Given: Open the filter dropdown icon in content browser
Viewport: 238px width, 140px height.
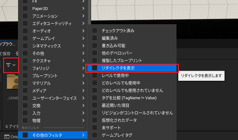Looking at the screenshot, I should (x=11, y=65).
